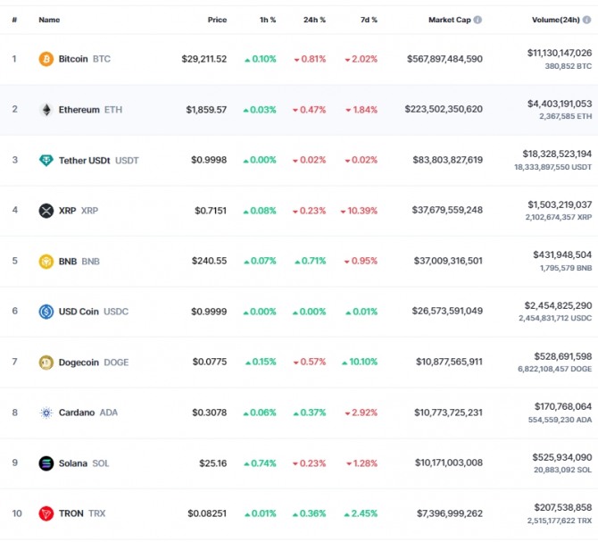Click the Solana logo icon
Image resolution: width=598 pixels, height=542 pixels.
pyautogui.click(x=46, y=463)
